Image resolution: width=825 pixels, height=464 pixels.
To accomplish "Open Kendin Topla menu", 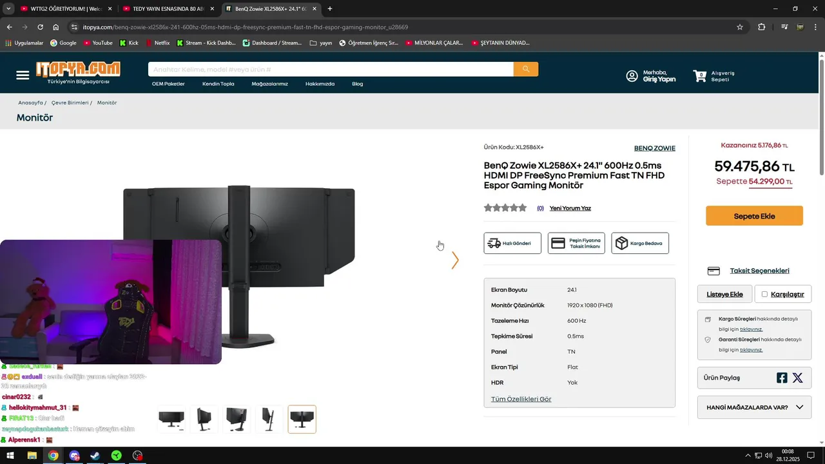I will (218, 84).
